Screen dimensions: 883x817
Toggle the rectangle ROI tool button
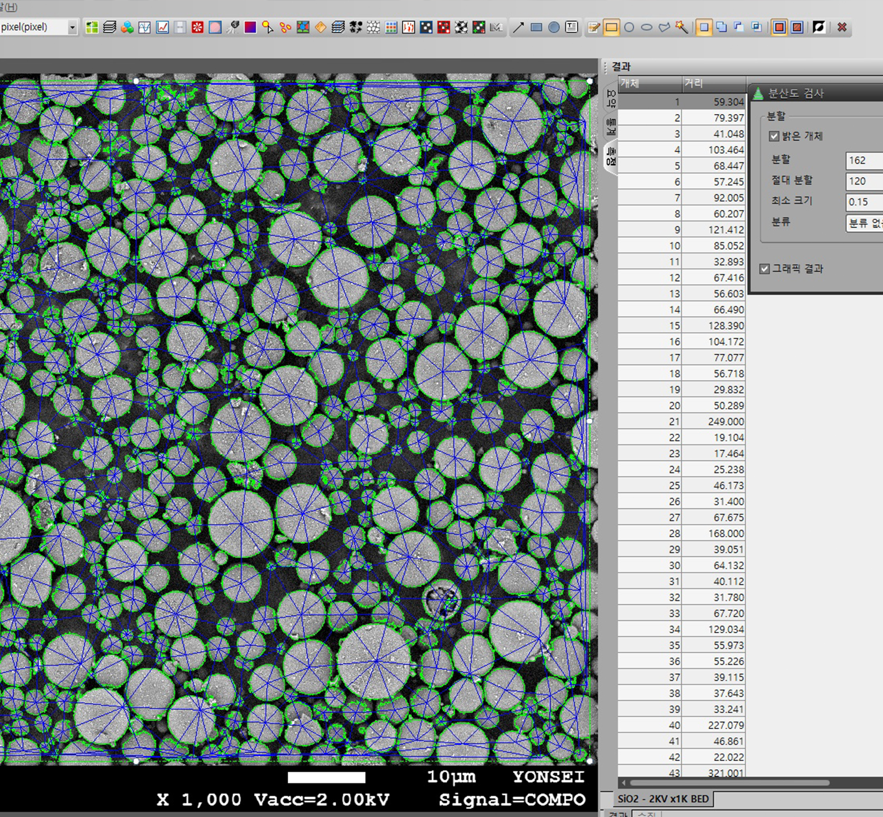tap(611, 27)
